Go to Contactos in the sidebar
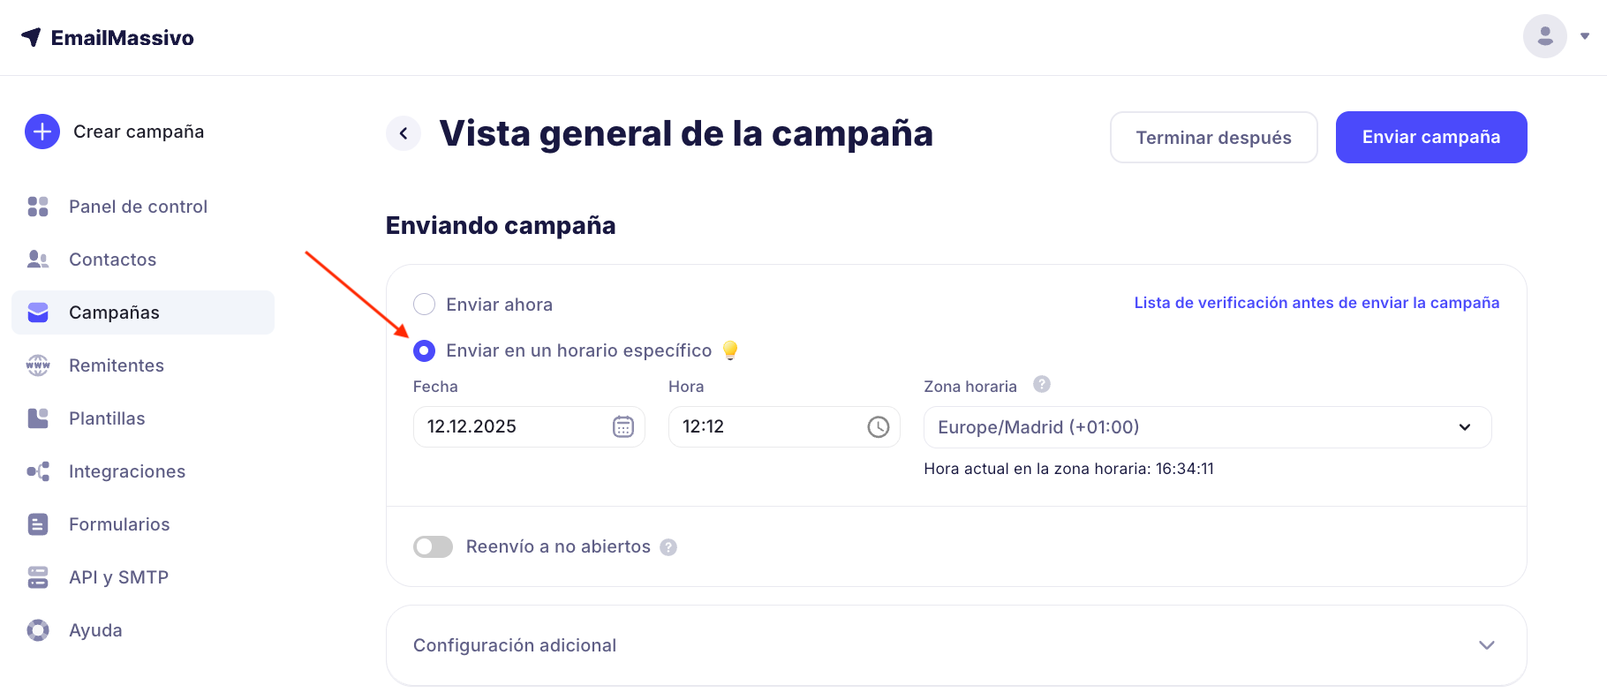 point(112,260)
